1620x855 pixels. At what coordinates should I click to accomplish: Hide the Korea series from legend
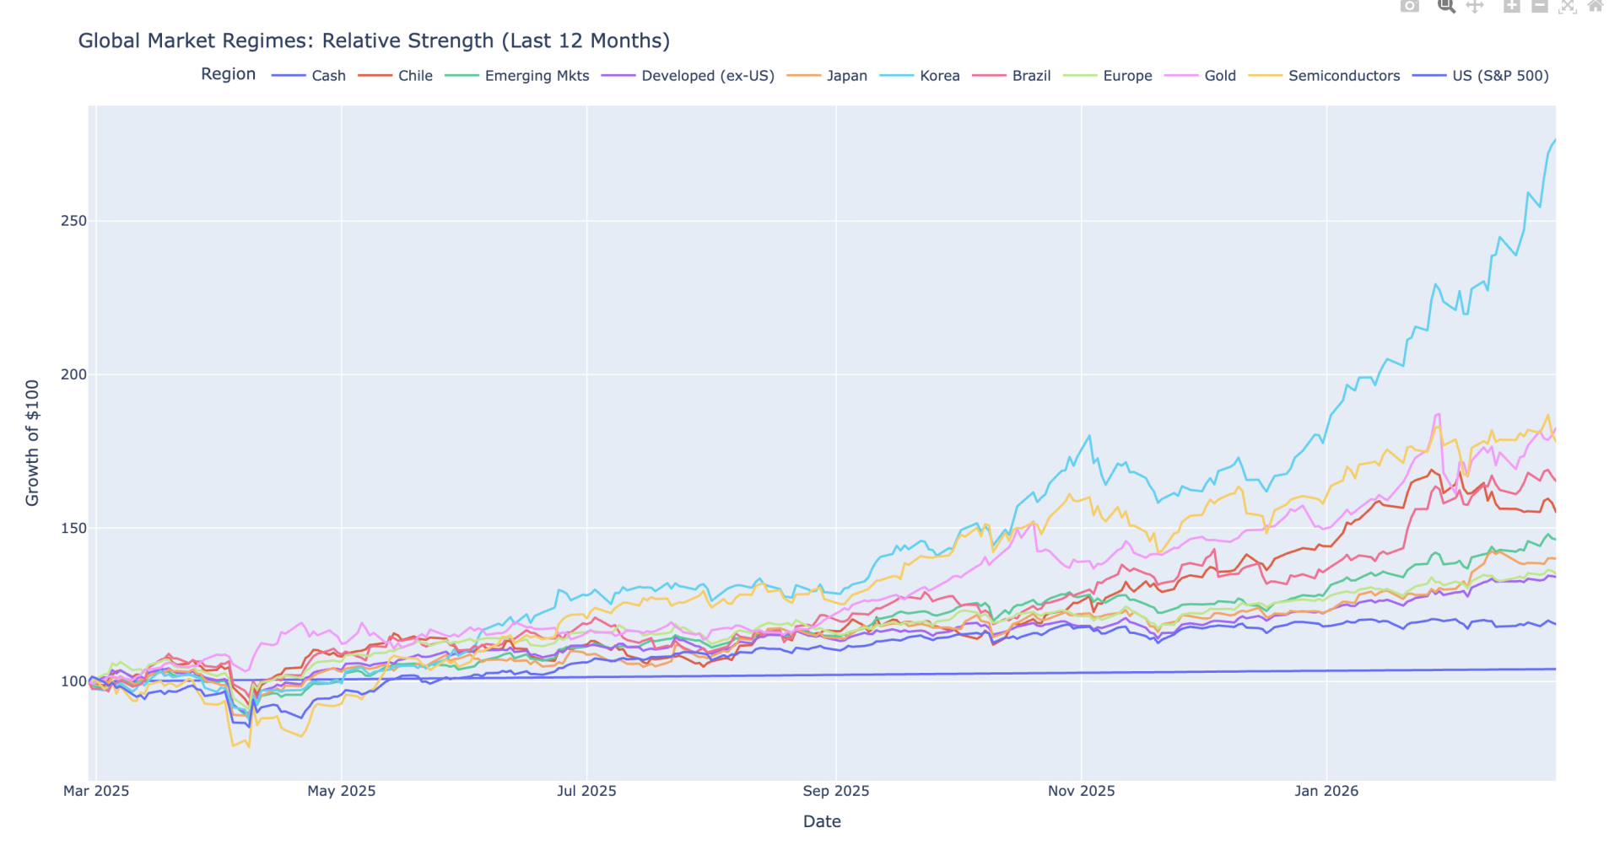(x=939, y=76)
